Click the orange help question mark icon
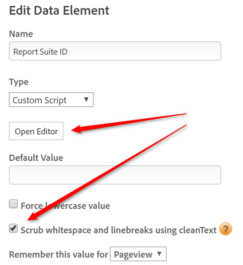This screenshot has height=265, width=243. tap(225, 230)
